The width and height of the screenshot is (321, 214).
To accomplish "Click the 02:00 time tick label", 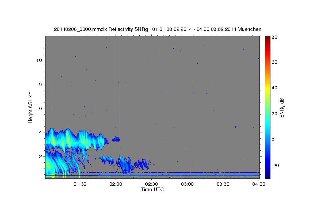I will tap(116, 184).
